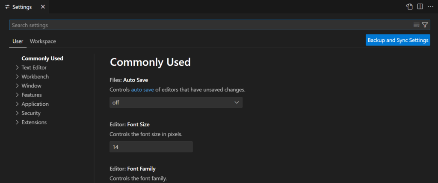Expand the Window settings group
The height and width of the screenshot is (183, 438).
tap(18, 86)
